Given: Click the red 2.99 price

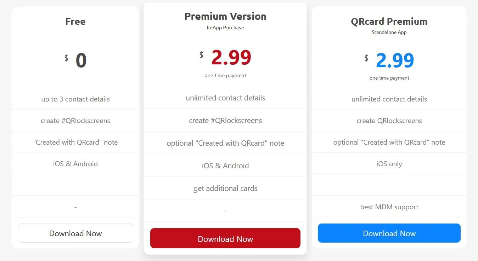Looking at the screenshot, I should click(x=231, y=58).
